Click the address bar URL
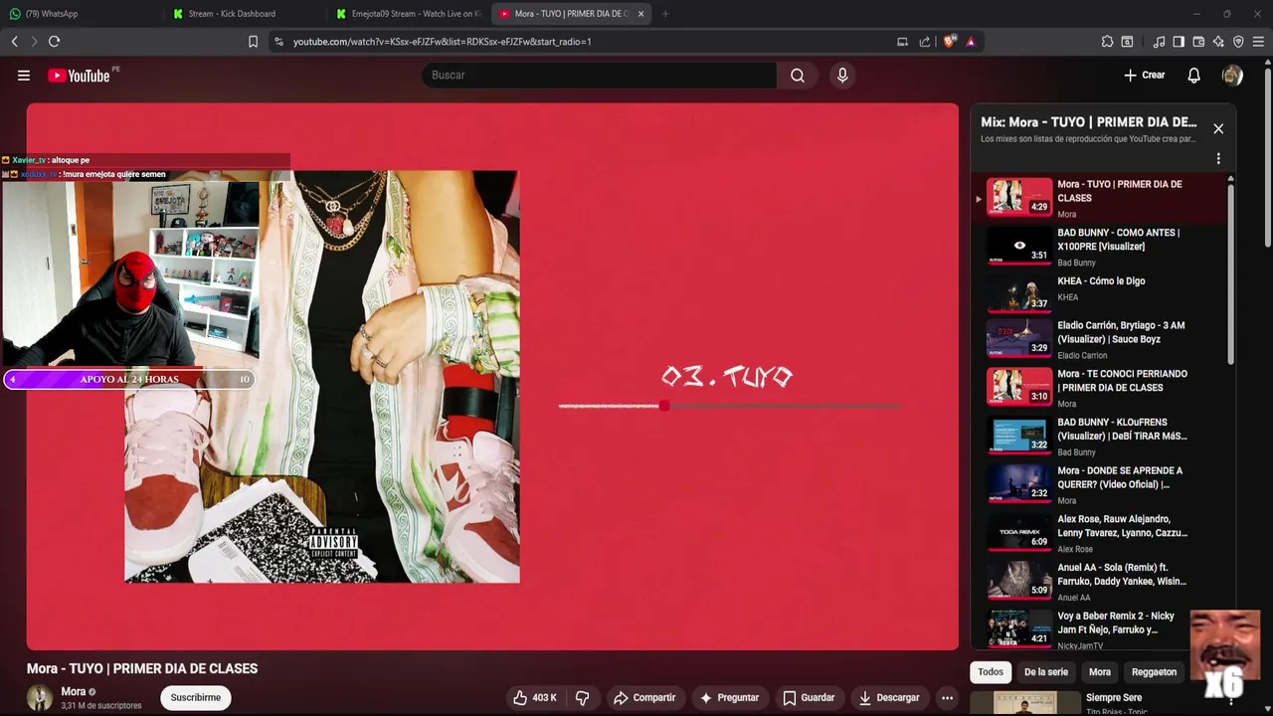 (x=443, y=42)
